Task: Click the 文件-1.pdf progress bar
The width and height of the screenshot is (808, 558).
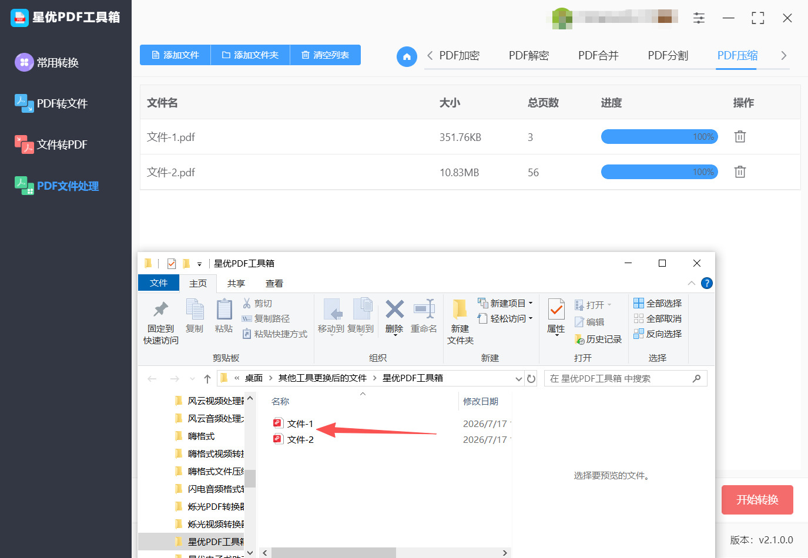Action: 659,137
